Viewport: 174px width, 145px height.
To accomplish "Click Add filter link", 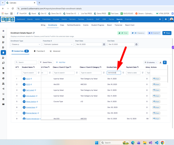I will click(61, 62).
